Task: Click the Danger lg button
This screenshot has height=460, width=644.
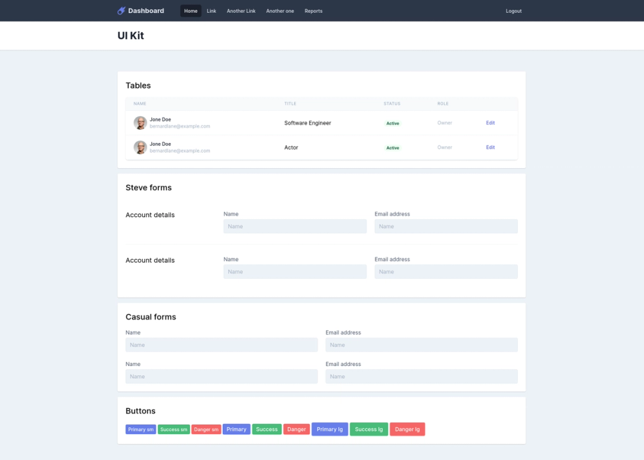Action: pos(408,429)
